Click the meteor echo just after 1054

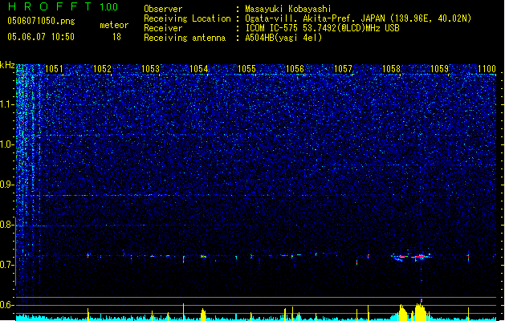[x=203, y=257]
